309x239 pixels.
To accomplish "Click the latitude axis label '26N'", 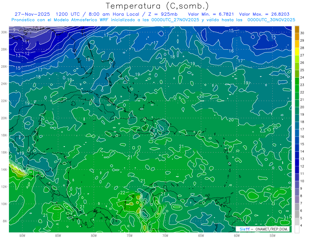I will click(x=4, y=66).
